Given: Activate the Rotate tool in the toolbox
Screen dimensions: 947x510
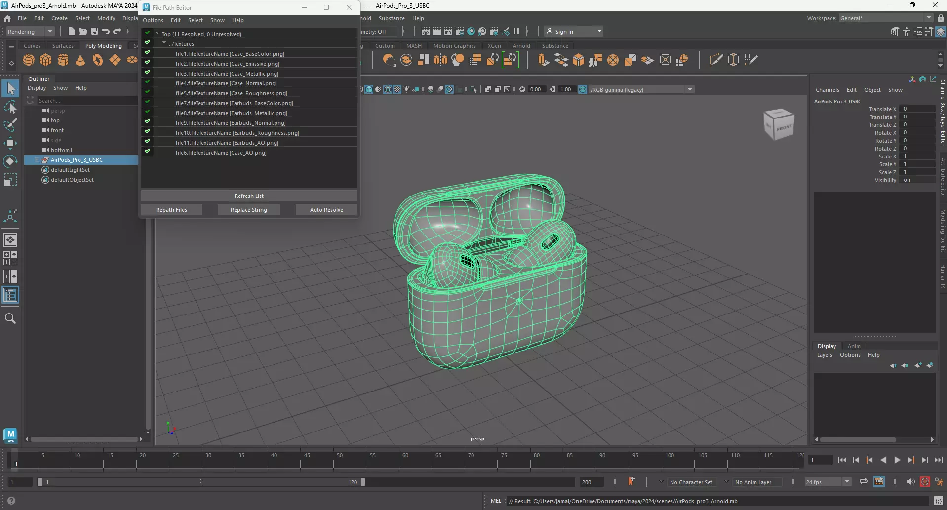Looking at the screenshot, I should tap(10, 161).
